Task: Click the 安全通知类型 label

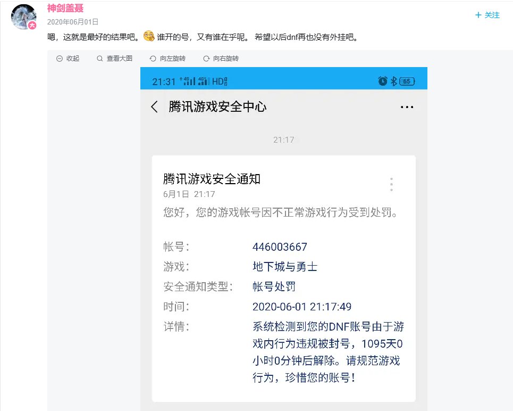Action: (x=198, y=286)
